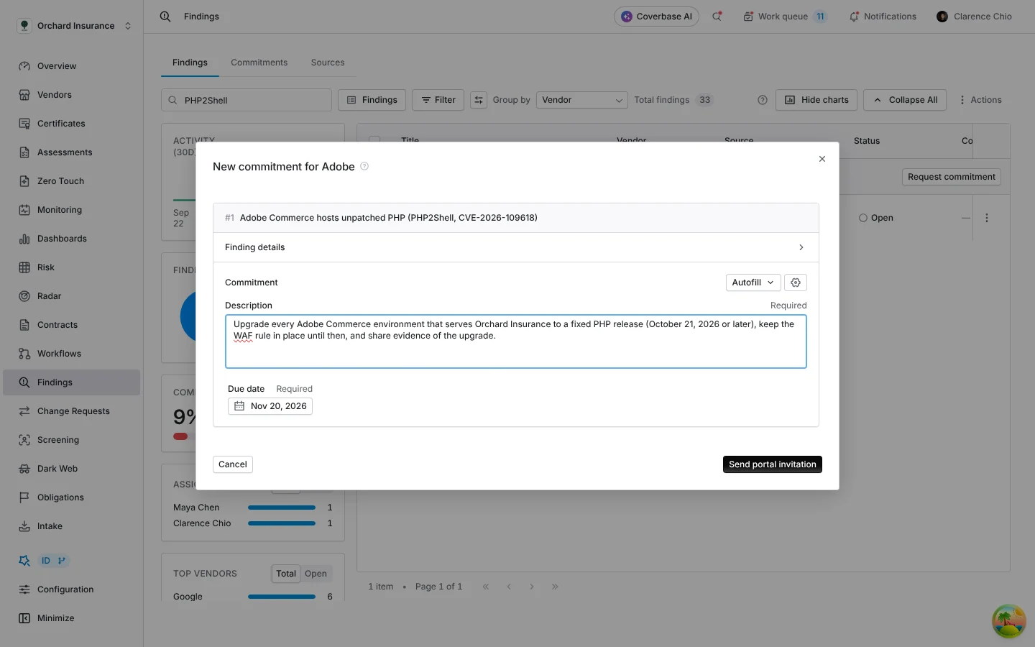Open the Group by Vendor dropdown
The image size is (1035, 647).
(582, 100)
